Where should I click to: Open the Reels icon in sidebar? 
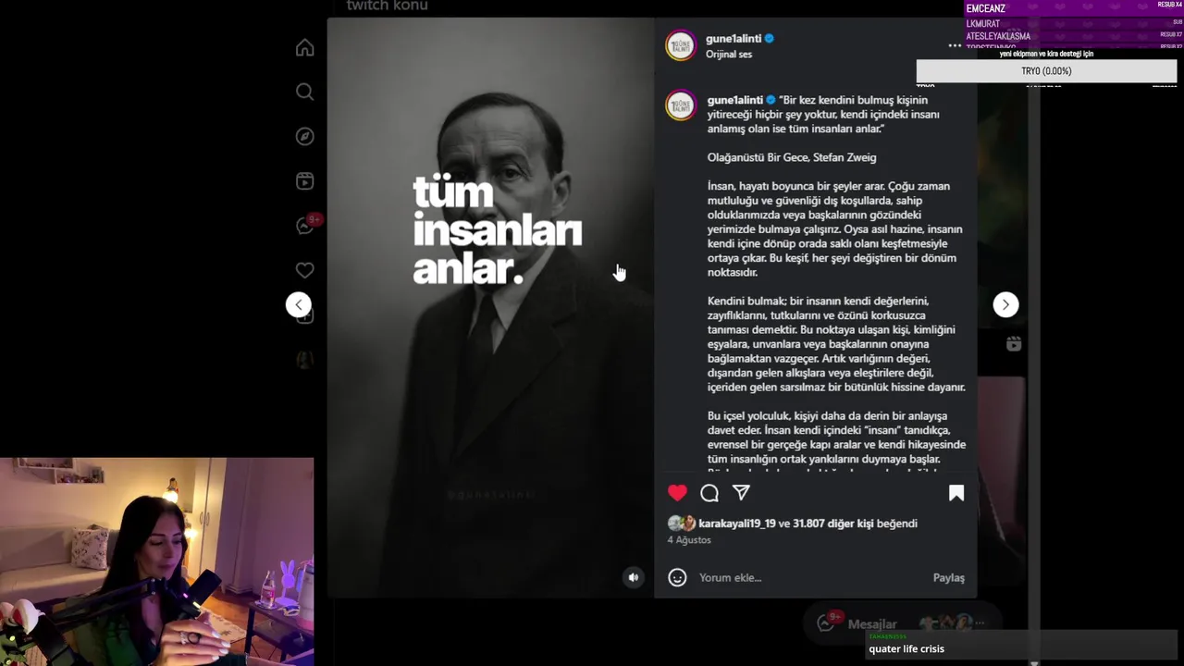pos(304,181)
